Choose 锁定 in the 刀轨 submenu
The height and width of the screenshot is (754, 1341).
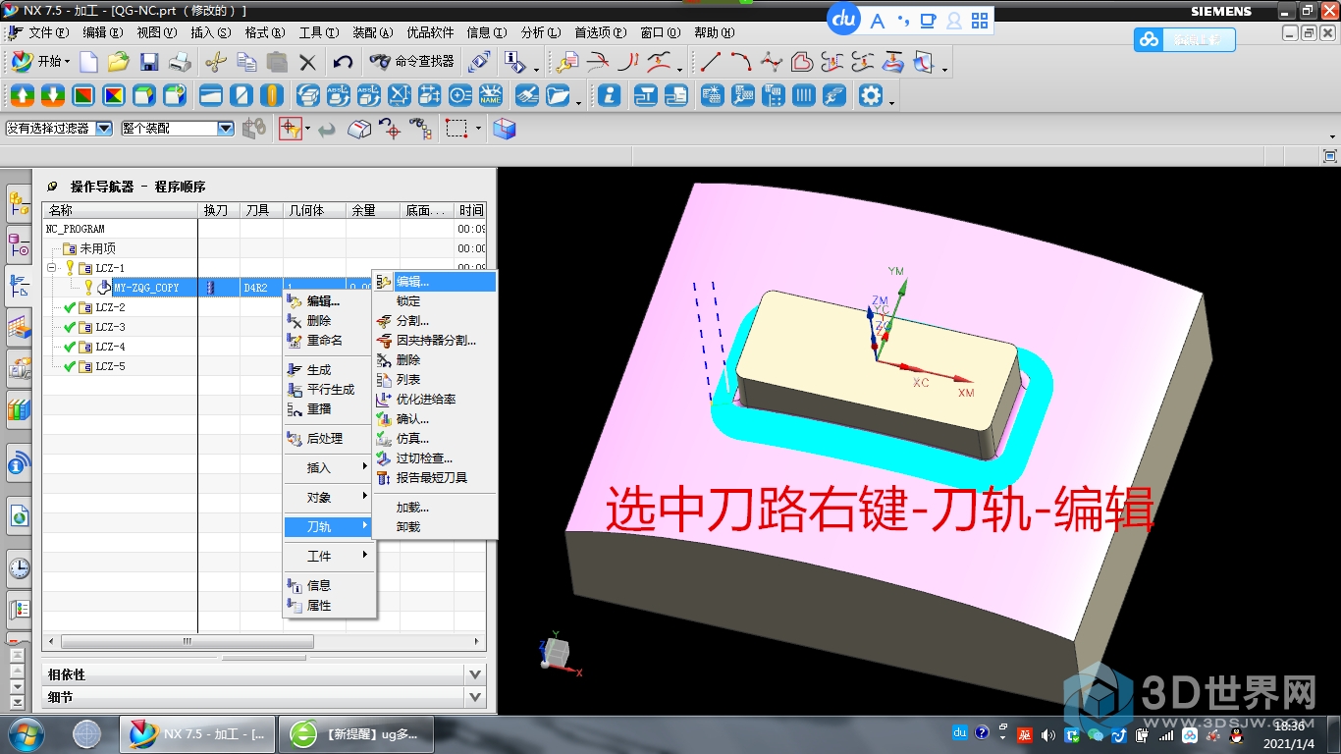[435, 301]
